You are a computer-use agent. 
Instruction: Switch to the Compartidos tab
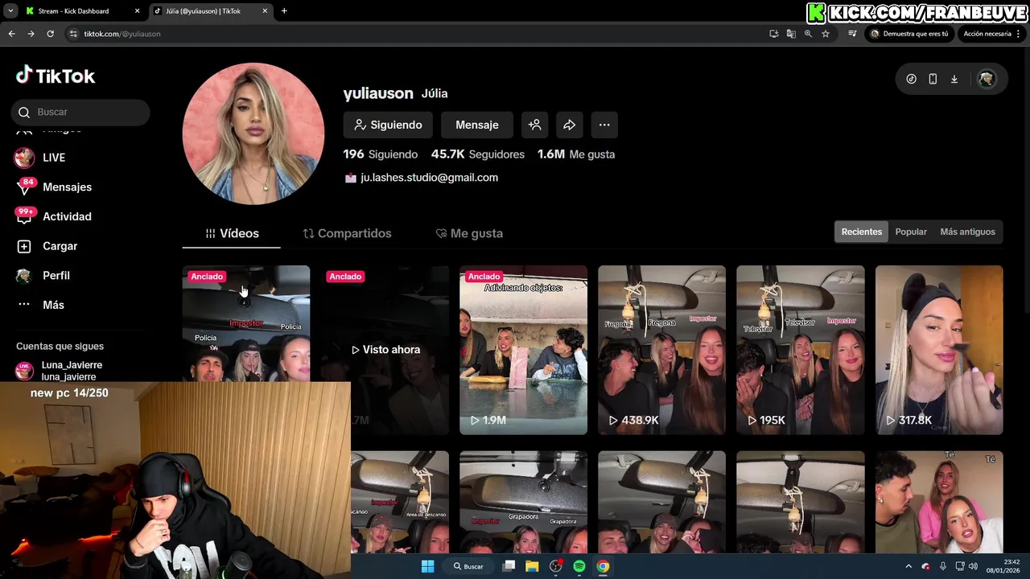click(347, 233)
